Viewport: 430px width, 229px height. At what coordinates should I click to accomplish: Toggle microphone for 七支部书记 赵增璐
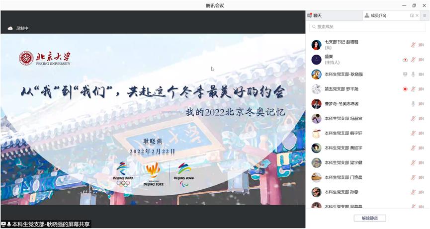[x=413, y=45]
